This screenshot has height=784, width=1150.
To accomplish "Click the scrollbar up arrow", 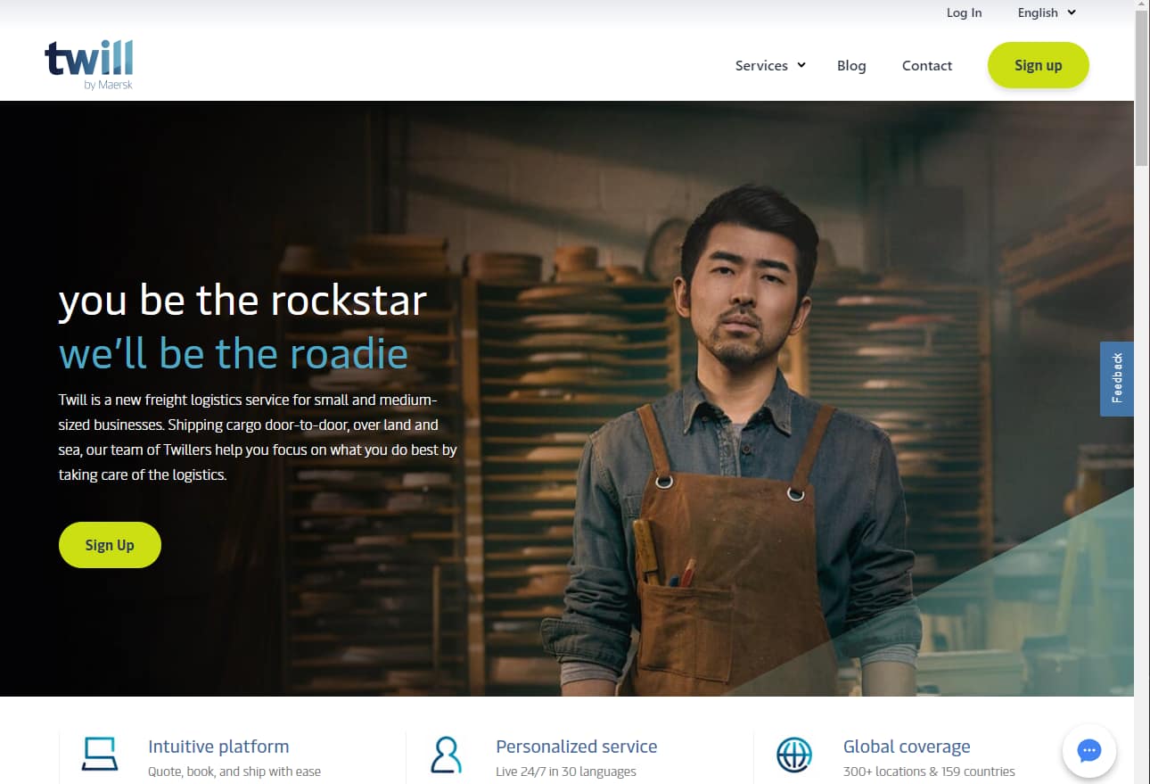I will tap(1141, 5).
